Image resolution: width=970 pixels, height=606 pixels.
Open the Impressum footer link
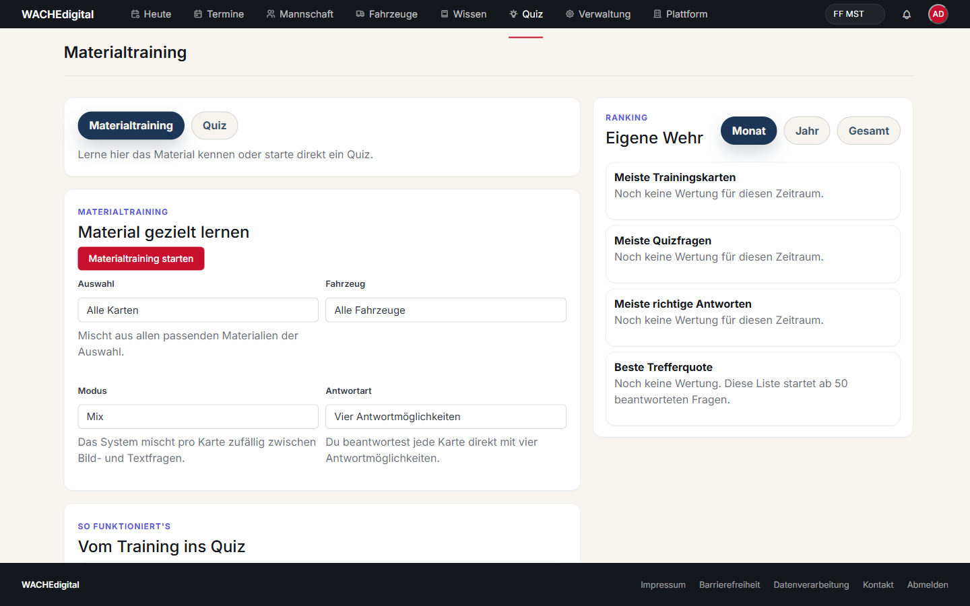tap(664, 585)
